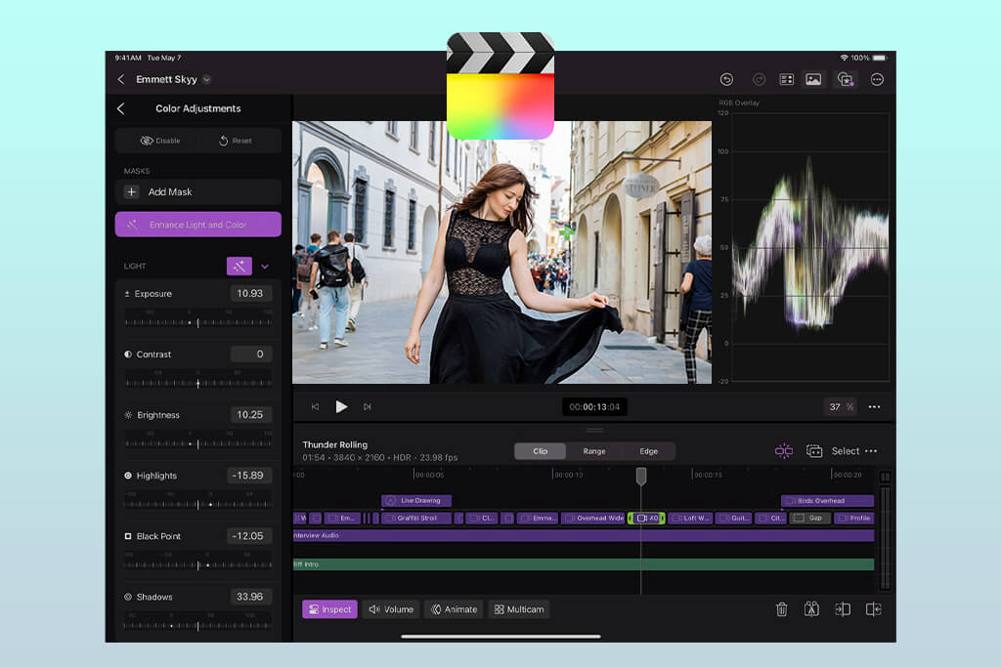
Task: Click the Highlights circle icon
Action: 128,475
